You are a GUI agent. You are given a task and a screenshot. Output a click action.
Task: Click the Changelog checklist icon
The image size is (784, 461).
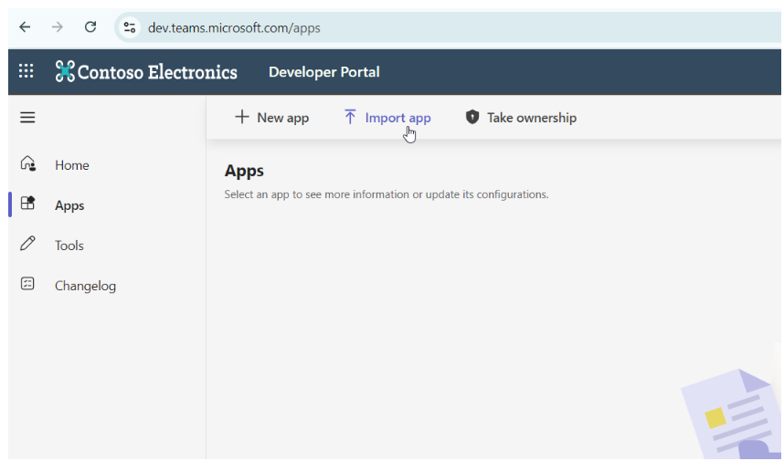[27, 284]
